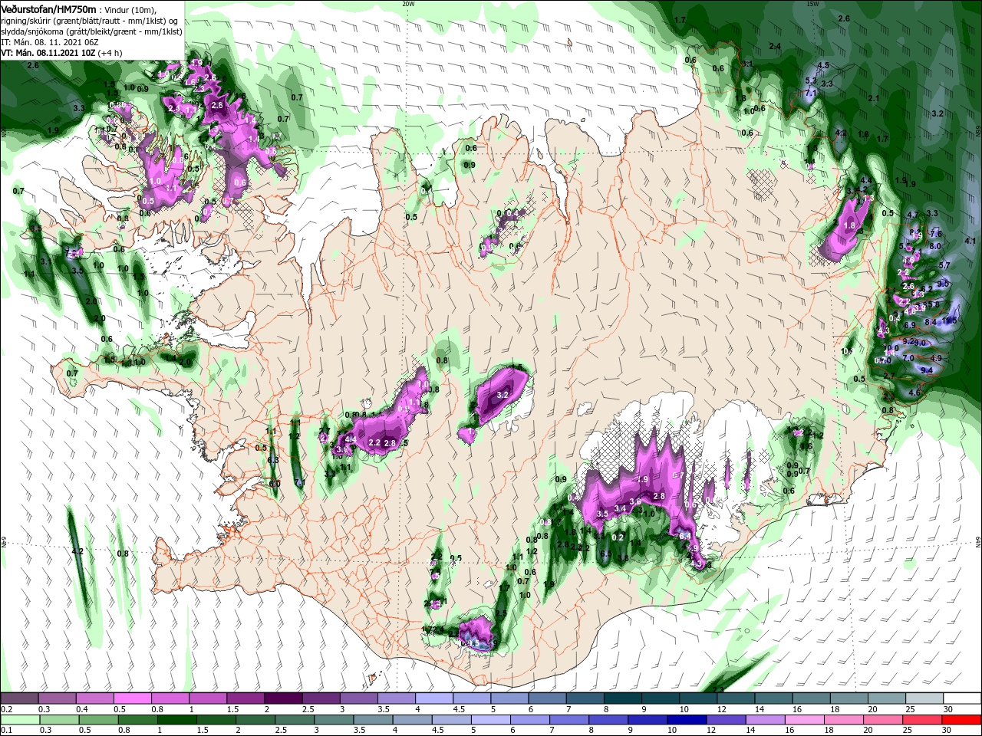982x736 pixels.
Task: Click the 6.3 rain value in the west
Action: click(x=273, y=460)
